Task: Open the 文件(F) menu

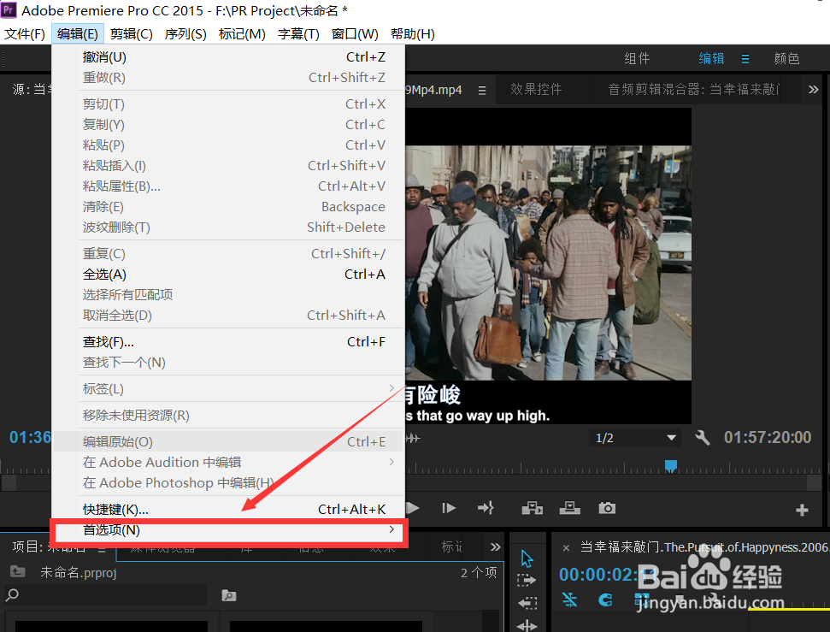Action: tap(24, 34)
